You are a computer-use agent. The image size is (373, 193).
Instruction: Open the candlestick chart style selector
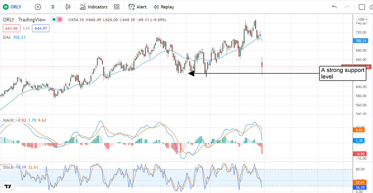point(68,7)
